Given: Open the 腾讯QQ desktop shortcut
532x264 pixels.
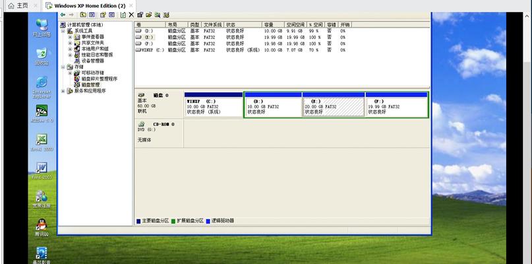Looking at the screenshot, I should (x=42, y=228).
